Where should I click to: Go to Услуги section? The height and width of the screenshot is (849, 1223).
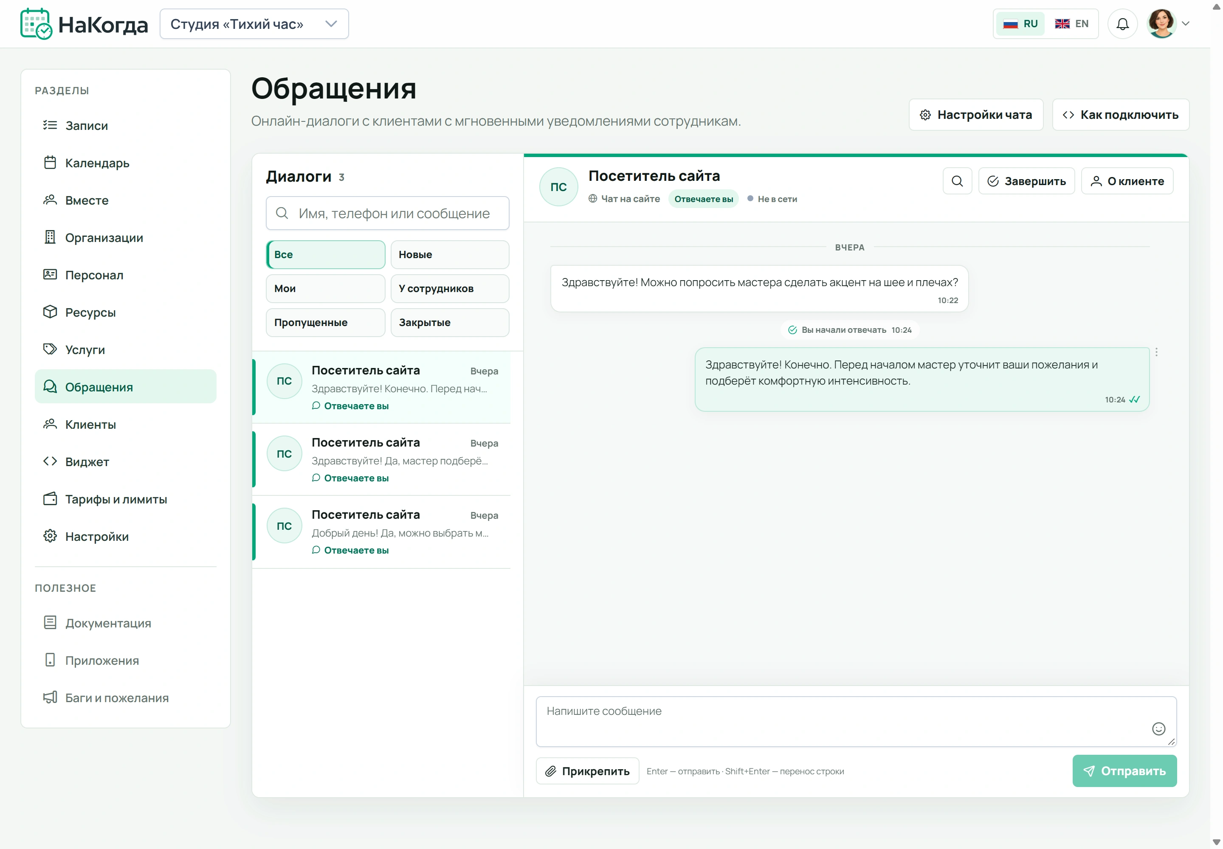[126, 349]
